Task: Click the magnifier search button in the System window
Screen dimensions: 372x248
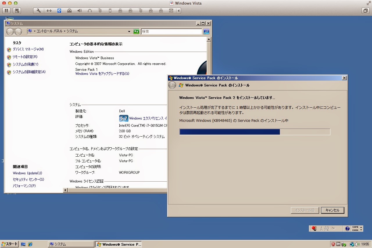Action: pyautogui.click(x=206, y=32)
